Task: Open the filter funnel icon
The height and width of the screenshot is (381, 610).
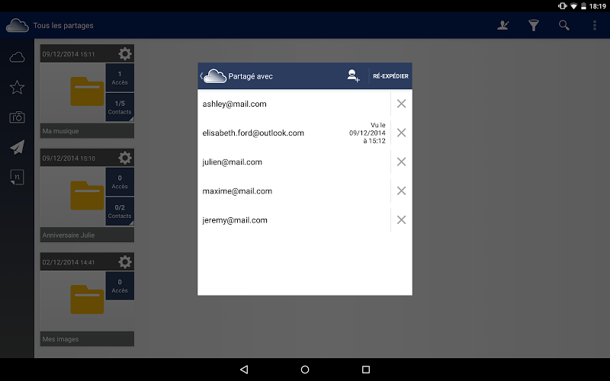Action: pos(533,26)
